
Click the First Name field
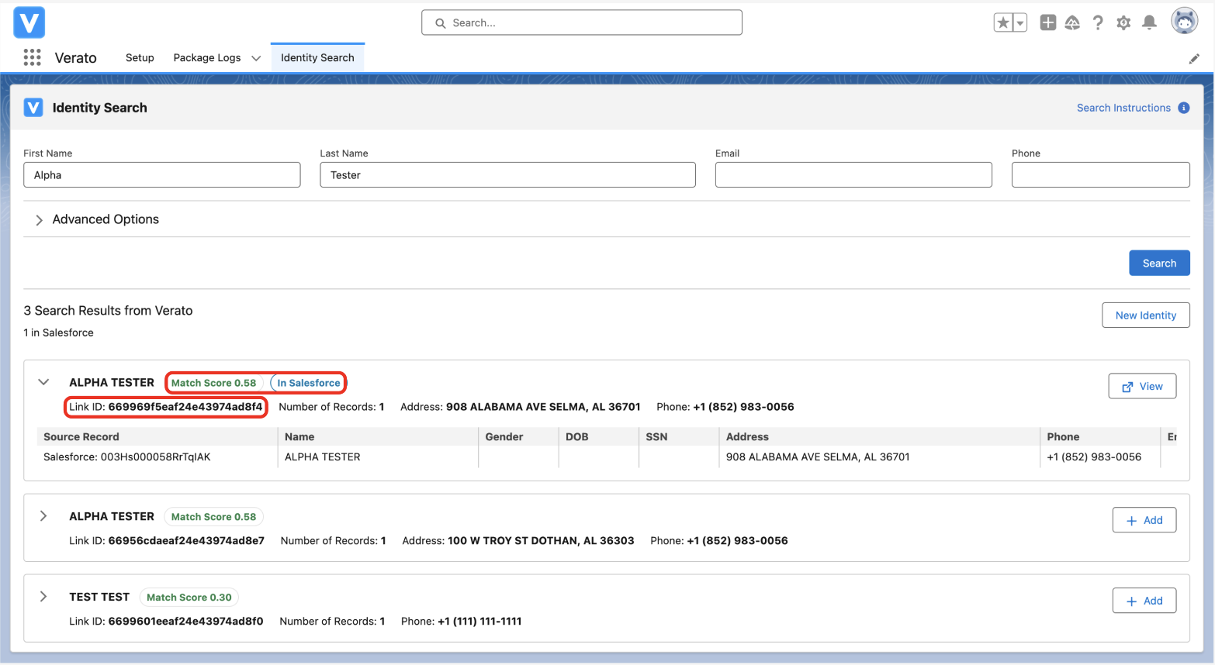(161, 175)
